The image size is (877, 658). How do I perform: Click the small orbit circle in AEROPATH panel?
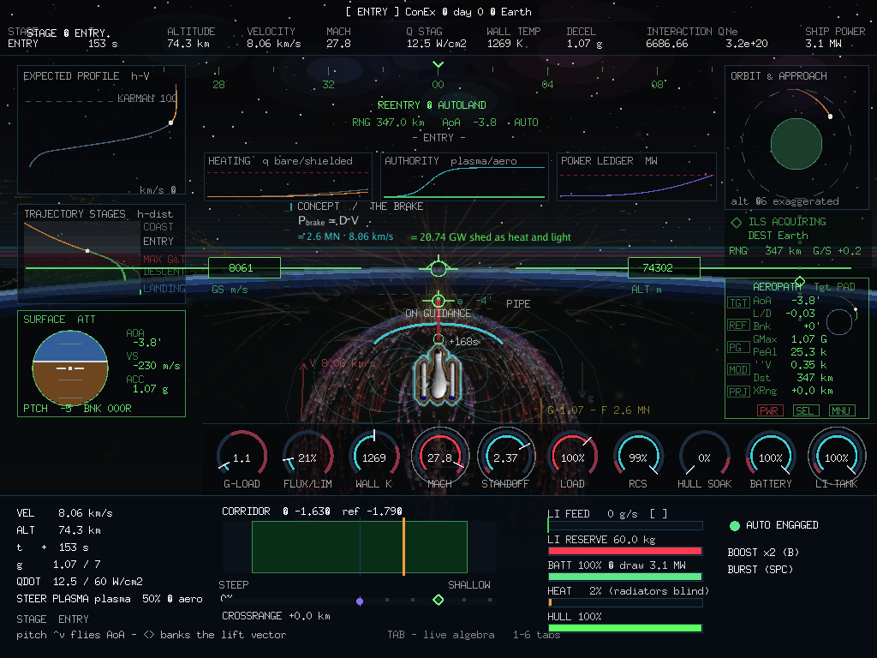click(x=839, y=322)
